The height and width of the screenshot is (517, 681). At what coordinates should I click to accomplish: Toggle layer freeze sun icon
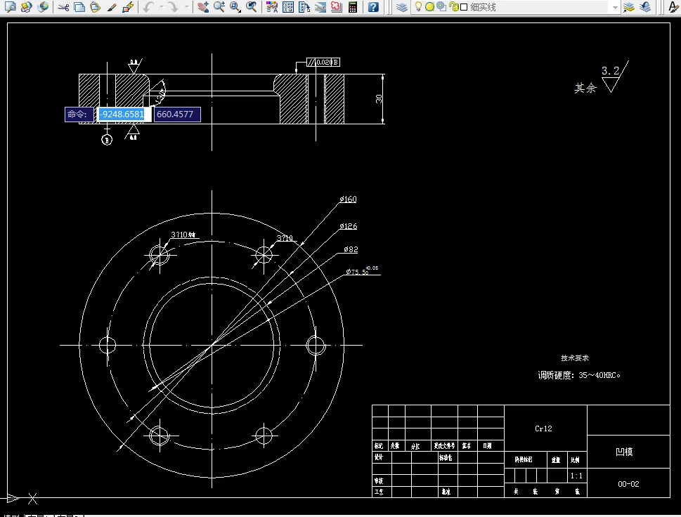429,7
